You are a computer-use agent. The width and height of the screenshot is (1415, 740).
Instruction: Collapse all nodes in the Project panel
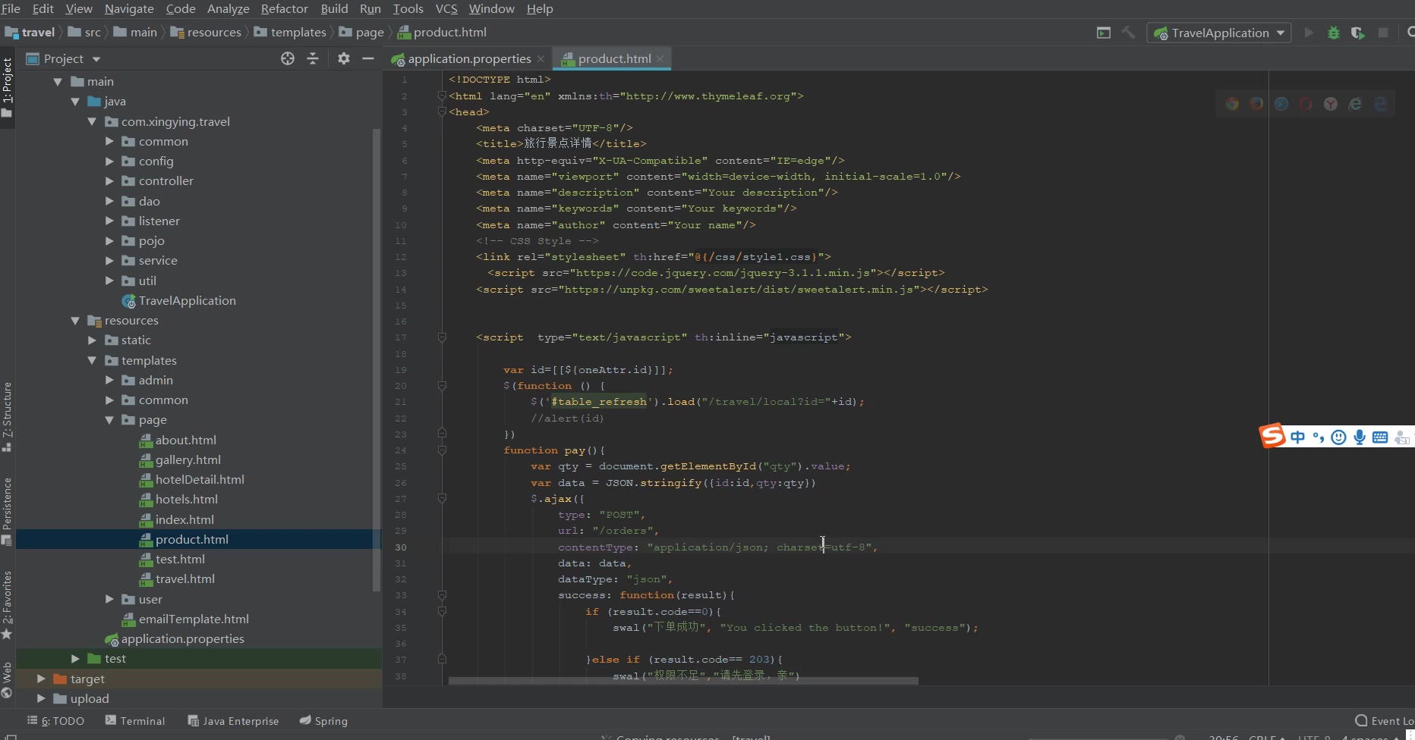(x=313, y=58)
